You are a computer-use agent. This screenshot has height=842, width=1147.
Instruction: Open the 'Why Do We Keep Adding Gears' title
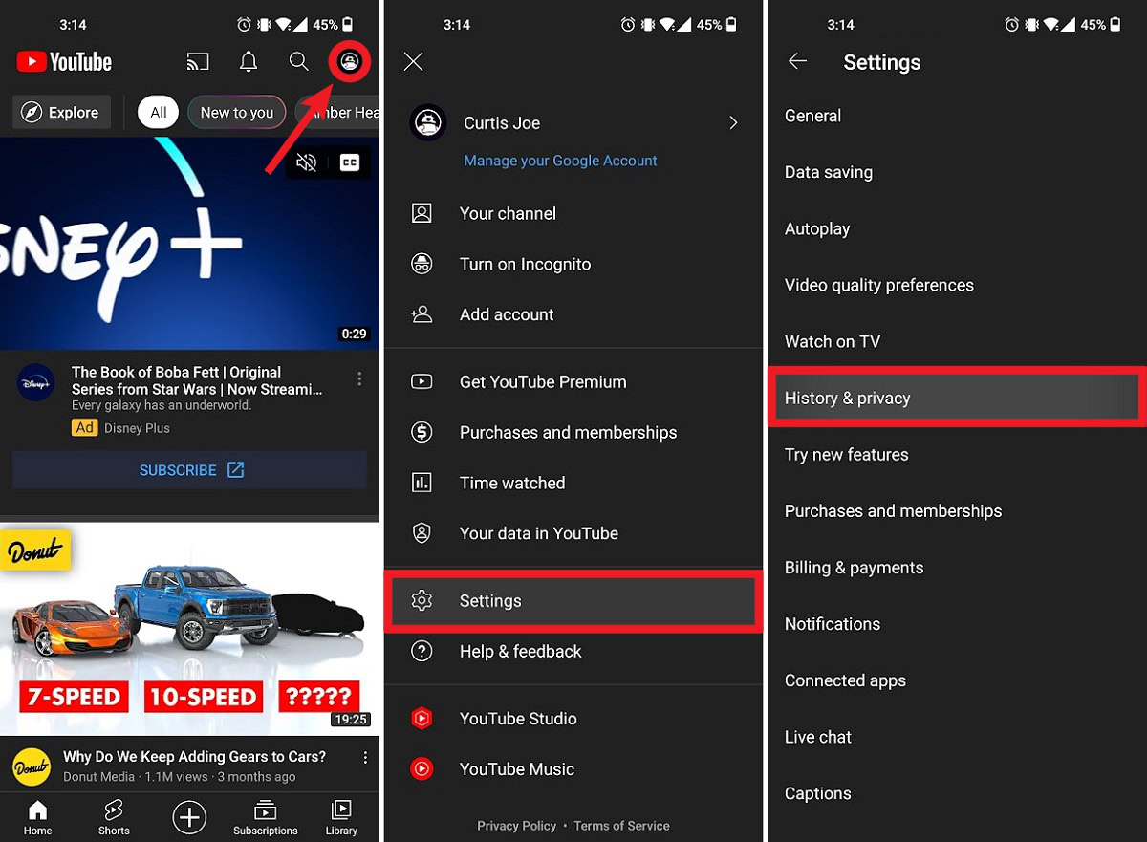pos(194,757)
